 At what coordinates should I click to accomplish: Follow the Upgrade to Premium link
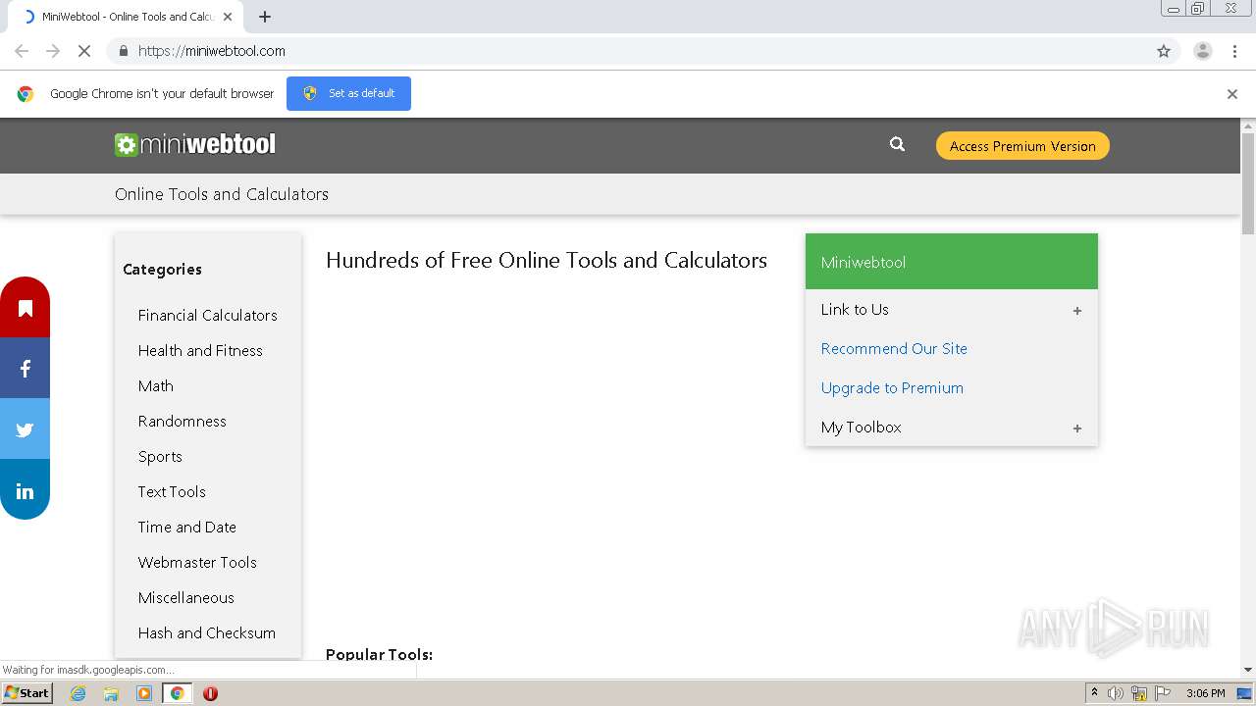[x=892, y=388]
